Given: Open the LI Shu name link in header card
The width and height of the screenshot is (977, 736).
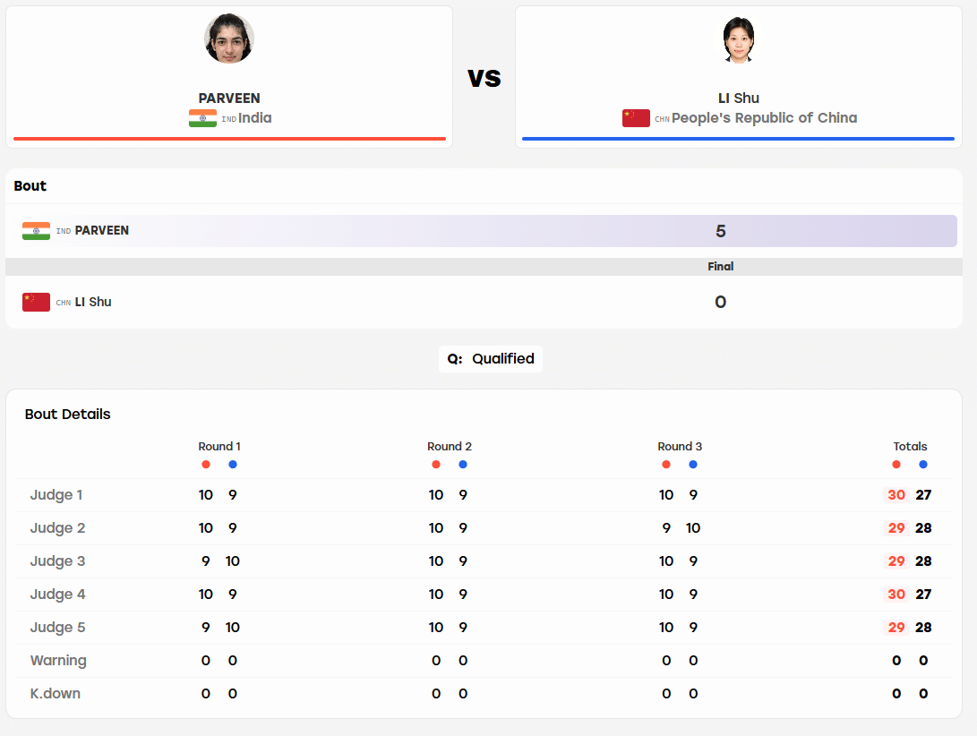Looking at the screenshot, I should 739,98.
